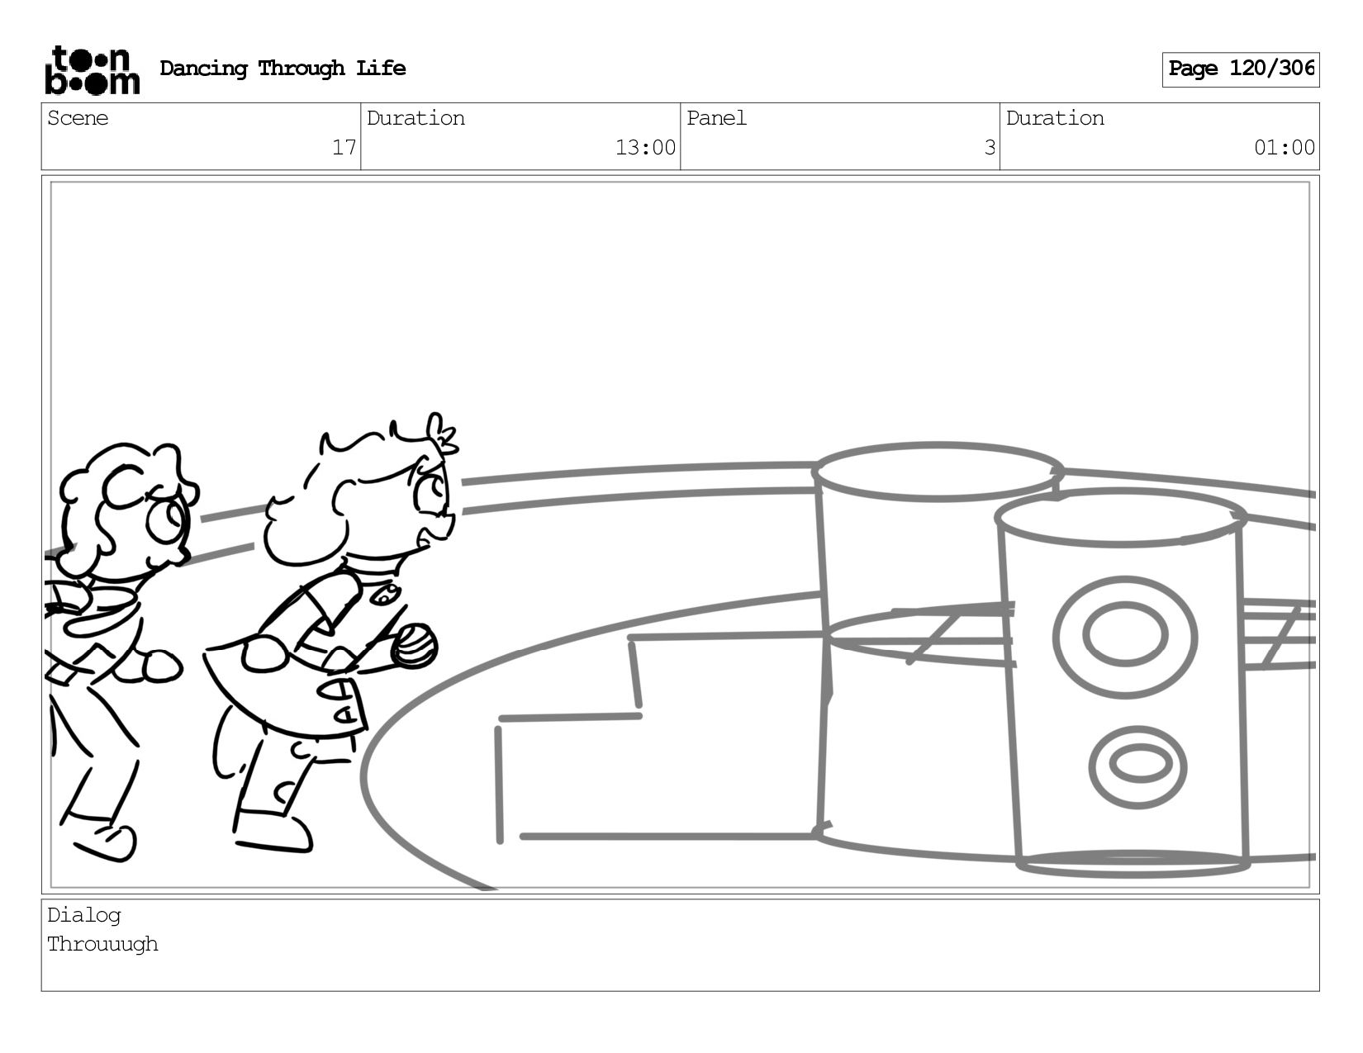Select panel duration value '01:00'
The height and width of the screenshot is (1053, 1363).
coord(1285,148)
